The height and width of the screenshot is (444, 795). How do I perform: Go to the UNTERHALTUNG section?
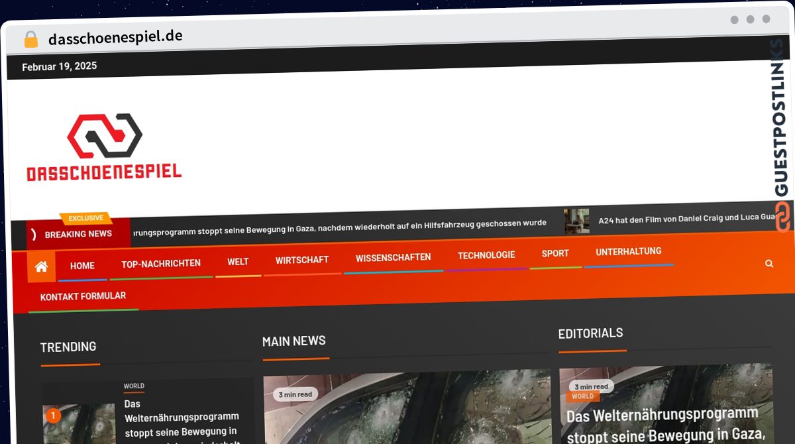point(629,252)
